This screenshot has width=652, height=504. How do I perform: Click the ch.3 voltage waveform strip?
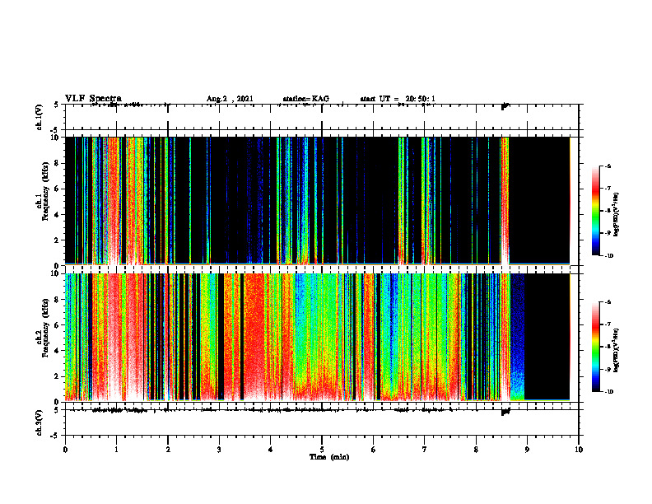[x=322, y=422]
